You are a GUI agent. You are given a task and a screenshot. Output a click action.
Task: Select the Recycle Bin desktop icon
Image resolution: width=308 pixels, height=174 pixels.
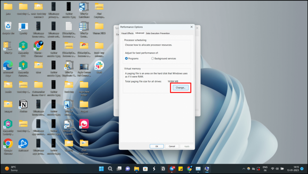pos(8,28)
